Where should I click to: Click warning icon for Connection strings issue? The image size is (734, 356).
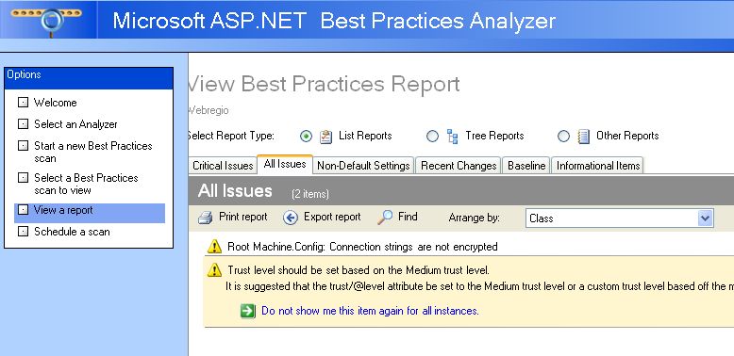coord(214,246)
